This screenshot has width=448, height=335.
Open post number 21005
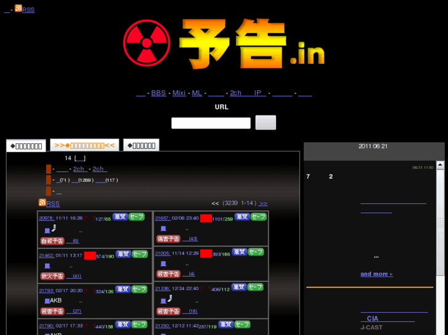point(163,253)
